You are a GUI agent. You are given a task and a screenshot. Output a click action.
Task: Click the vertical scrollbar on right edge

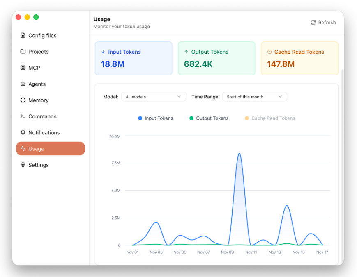pos(343,166)
